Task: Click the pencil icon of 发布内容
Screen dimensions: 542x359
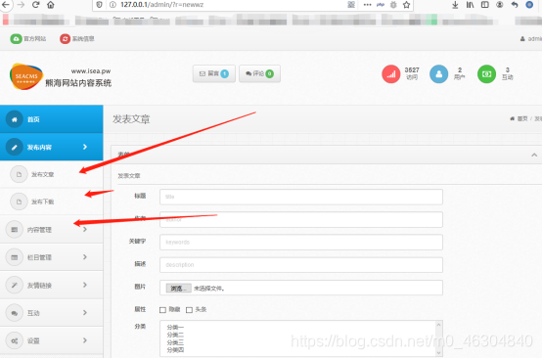Action: 14,147
